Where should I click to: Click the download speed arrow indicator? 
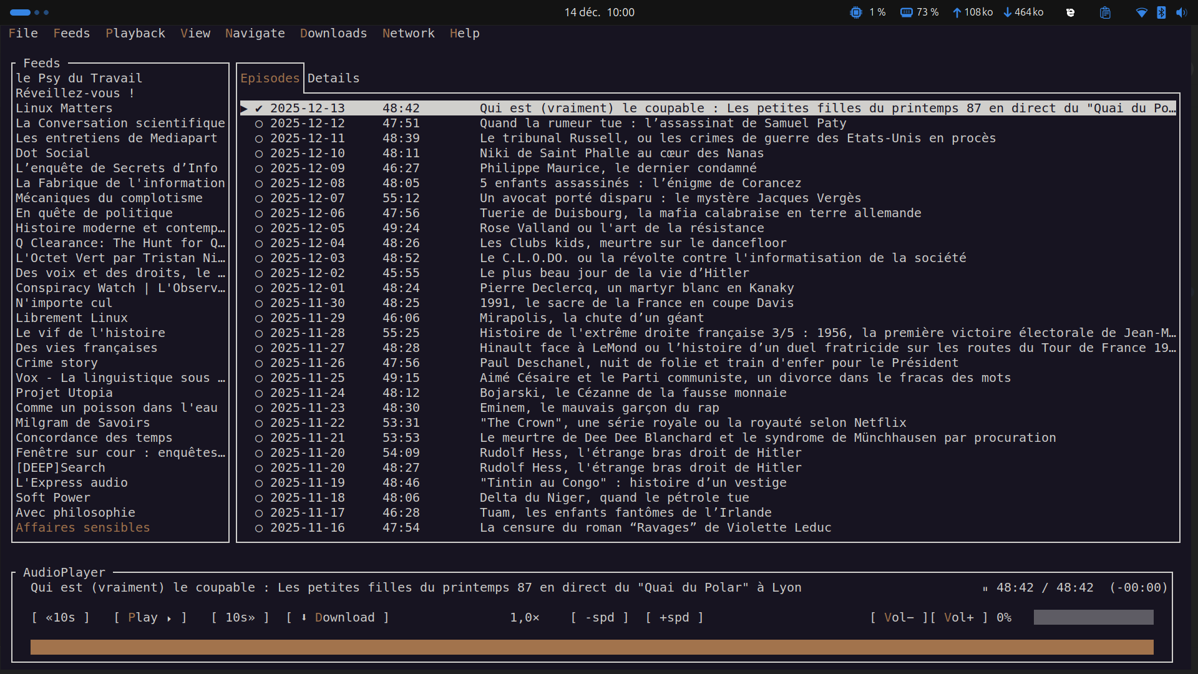[1007, 12]
